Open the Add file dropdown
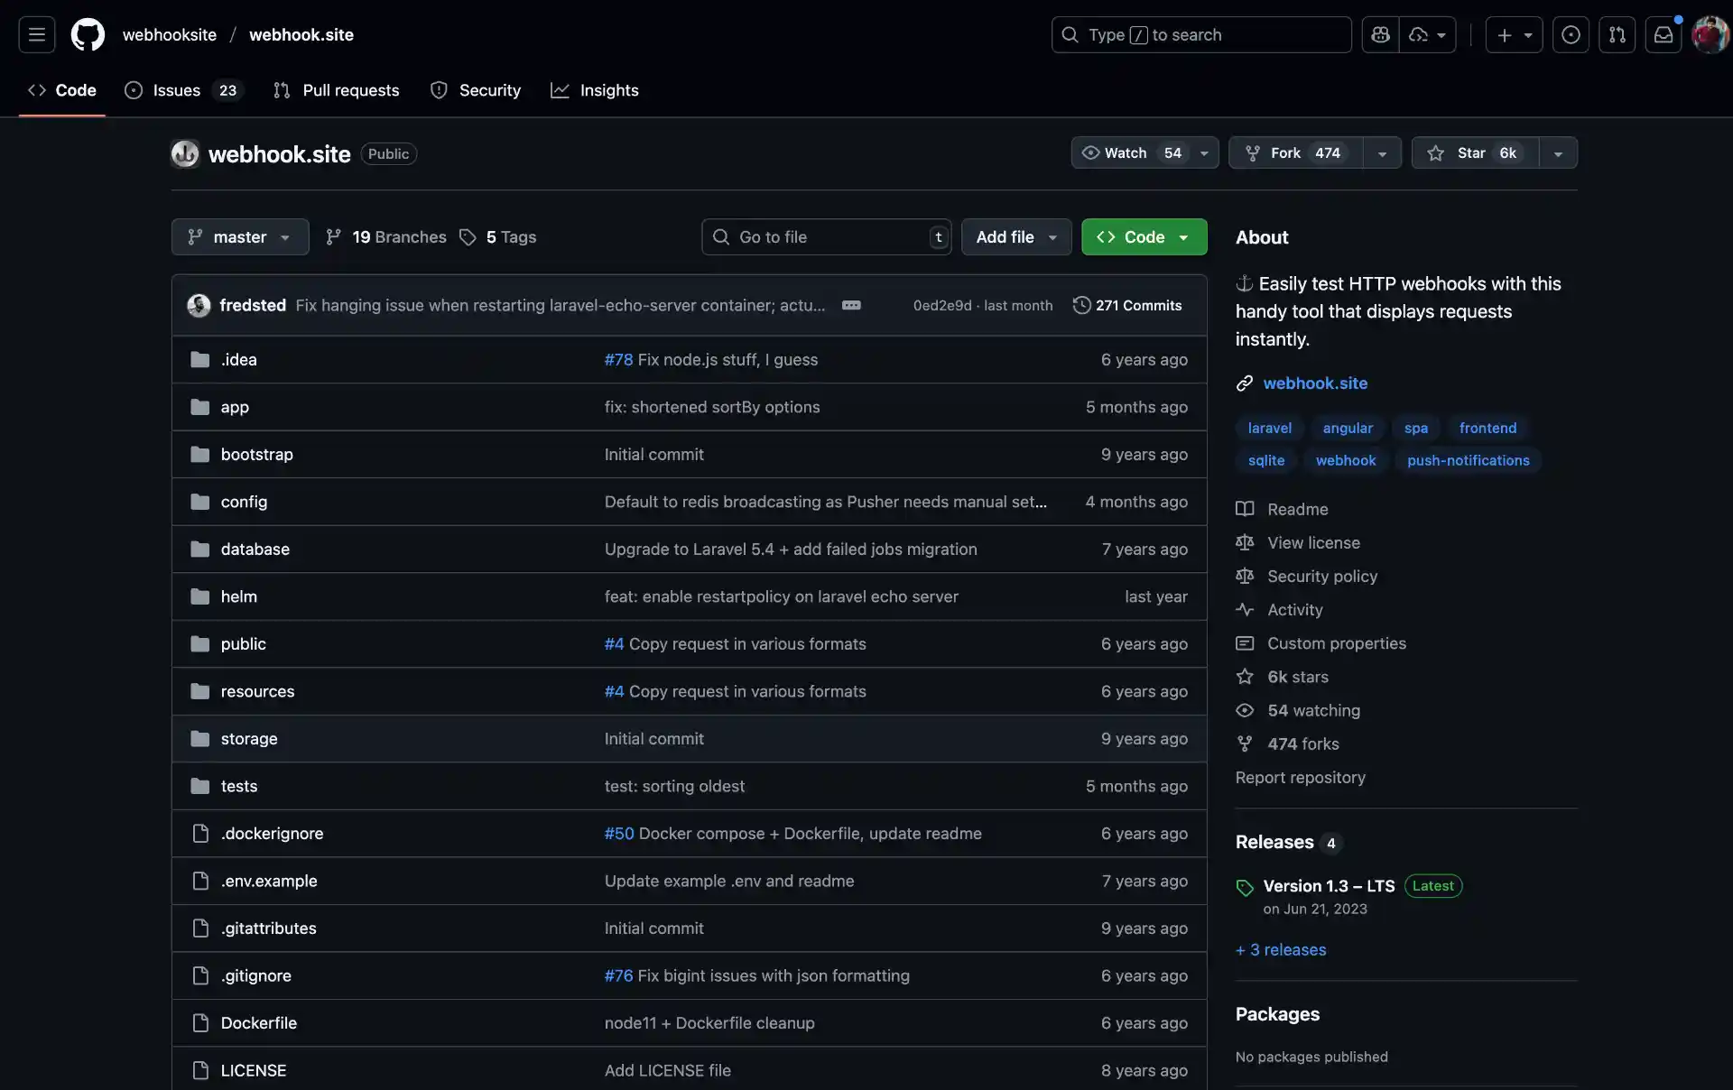The height and width of the screenshot is (1090, 1733). click(x=1016, y=236)
